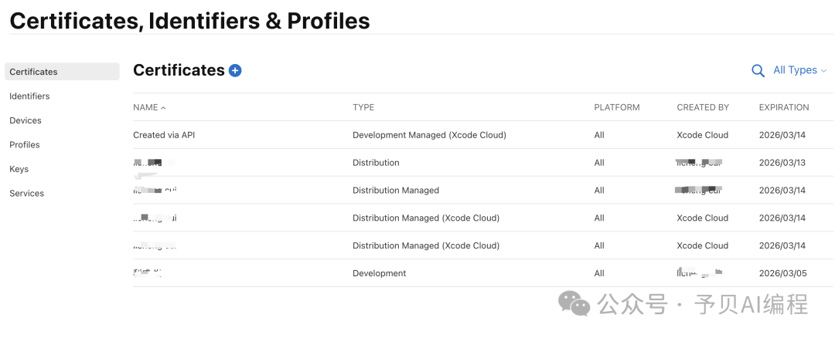The image size is (835, 338).
Task: Click the Distribution Managed certificate row
Action: pos(396,191)
